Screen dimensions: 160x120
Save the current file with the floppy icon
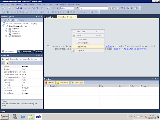[17, 8]
